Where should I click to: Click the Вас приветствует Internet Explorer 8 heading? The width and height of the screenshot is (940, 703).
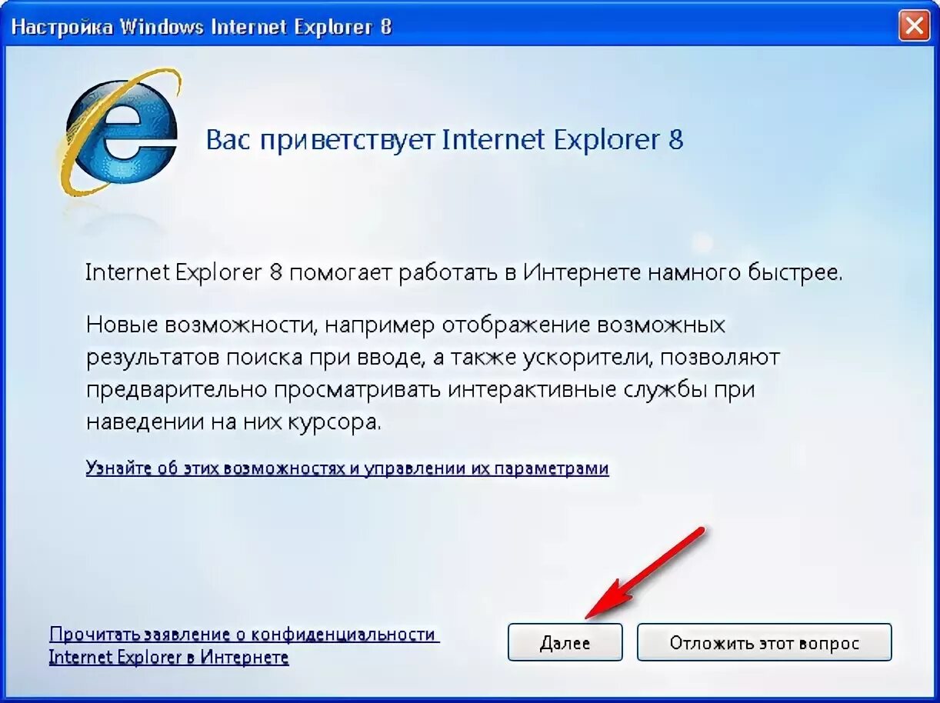(445, 140)
